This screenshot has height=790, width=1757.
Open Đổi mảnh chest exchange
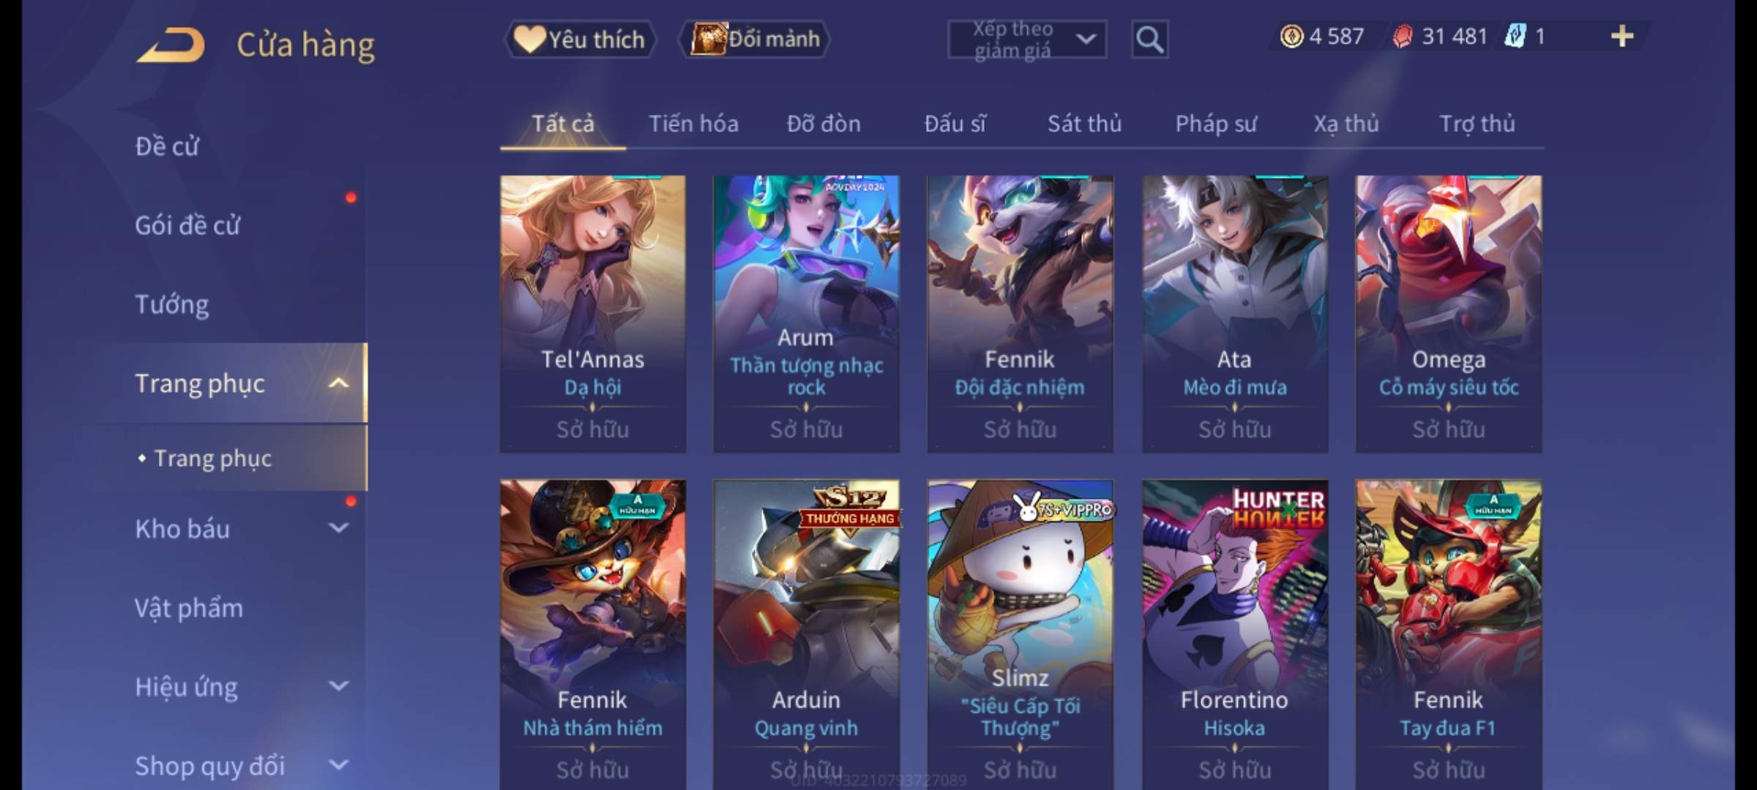[755, 39]
